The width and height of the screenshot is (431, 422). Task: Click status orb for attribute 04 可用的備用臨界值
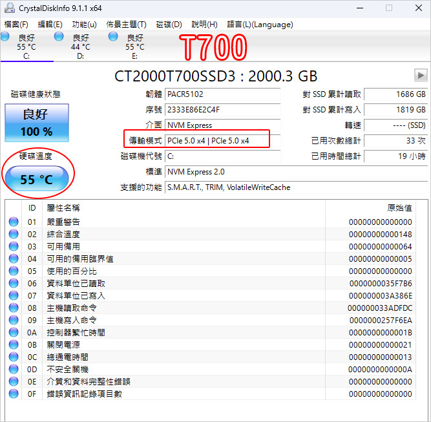click(x=14, y=258)
